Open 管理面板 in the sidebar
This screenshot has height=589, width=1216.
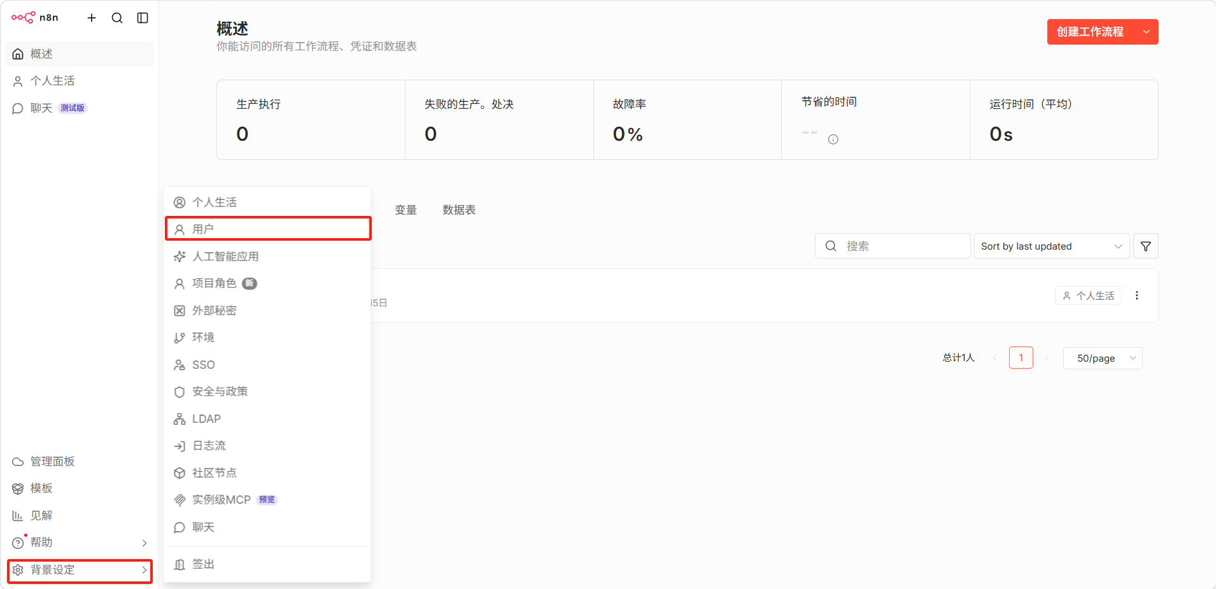[80, 462]
